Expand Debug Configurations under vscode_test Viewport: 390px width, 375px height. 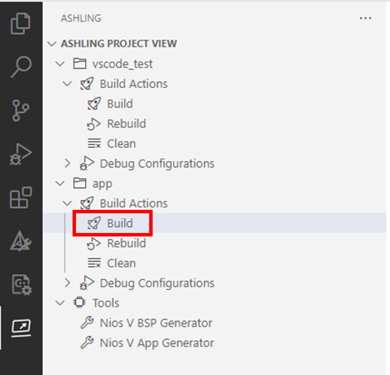[67, 163]
